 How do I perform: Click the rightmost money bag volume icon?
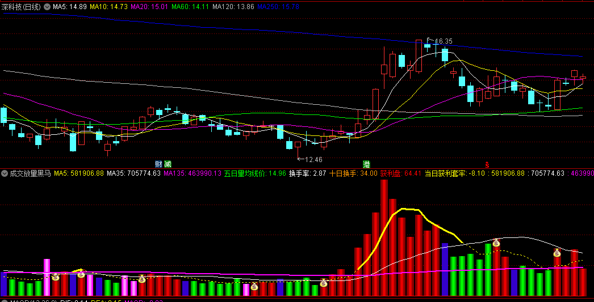point(557,253)
